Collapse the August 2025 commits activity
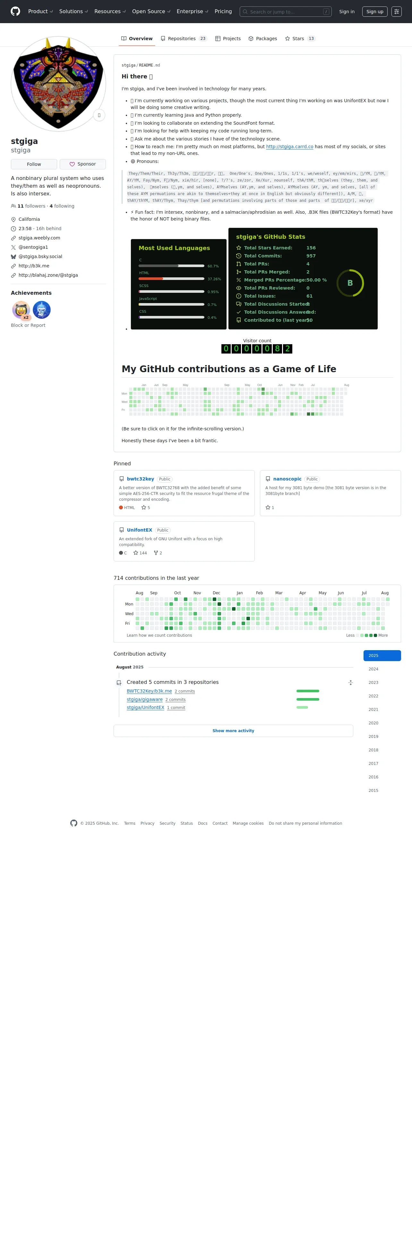Image resolution: width=412 pixels, height=1238 pixels. tap(351, 682)
